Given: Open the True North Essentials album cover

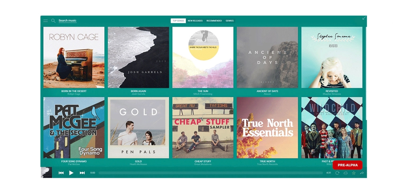Looking at the screenshot, I should 267,128.
